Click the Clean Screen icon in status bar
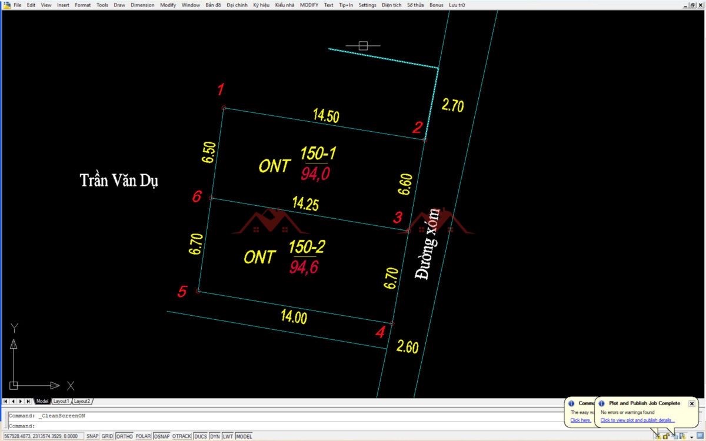This screenshot has width=706, height=441. pos(700,436)
